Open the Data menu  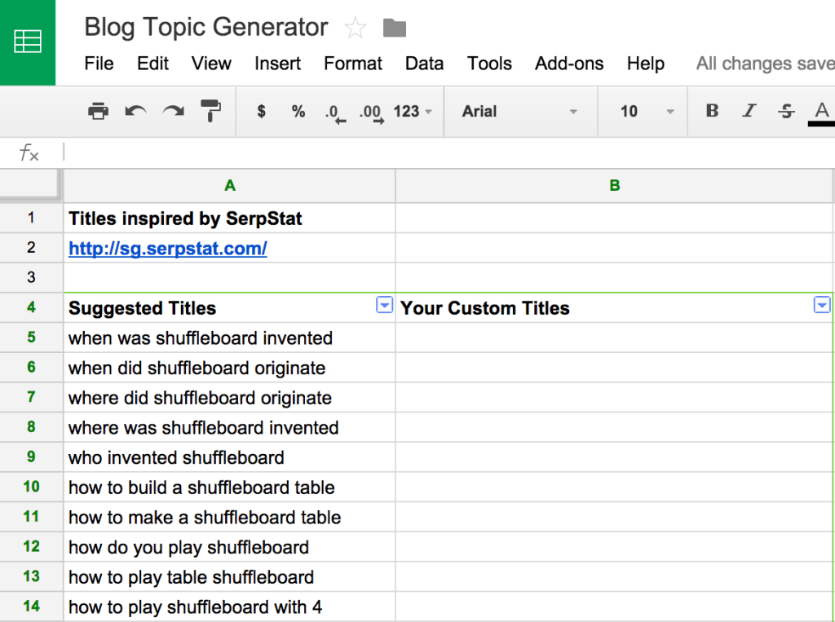coord(424,64)
